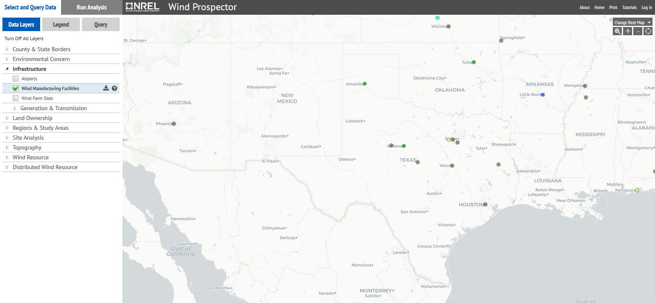Uncheck the Wind Manufacturing Facilities layer

click(16, 88)
